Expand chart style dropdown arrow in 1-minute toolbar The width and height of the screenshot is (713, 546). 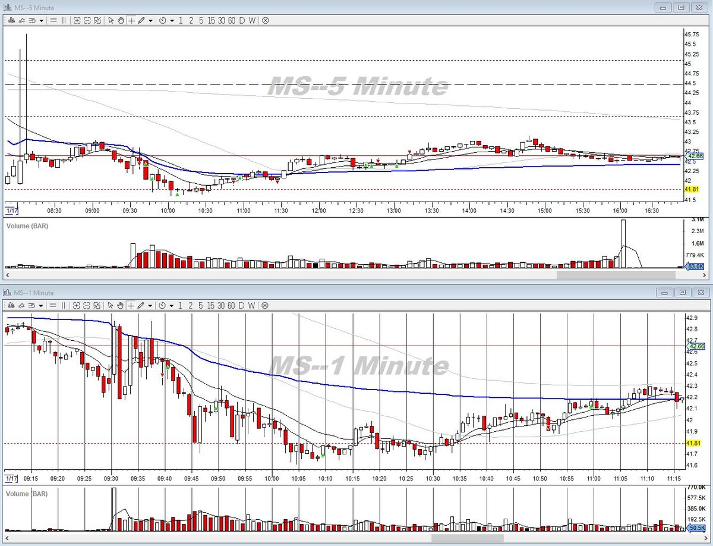point(41,305)
